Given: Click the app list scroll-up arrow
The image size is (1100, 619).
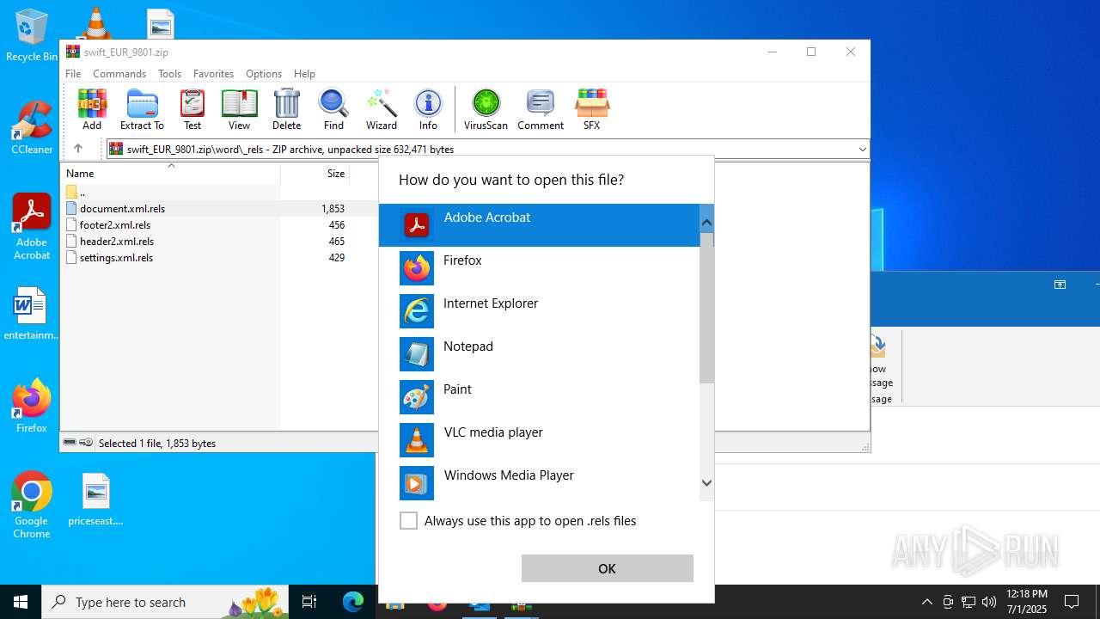Looking at the screenshot, I should coord(706,223).
